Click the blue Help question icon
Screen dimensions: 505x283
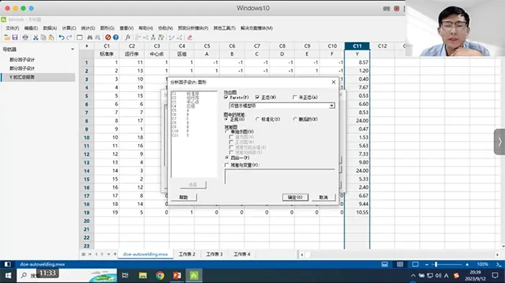tap(116, 37)
